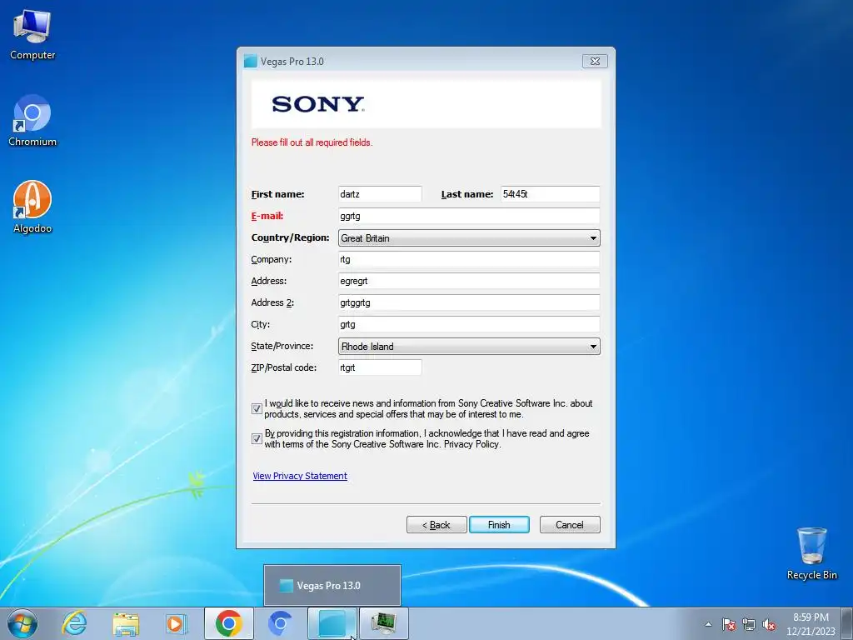
Task: Click the Address 2 input field
Action: 469,302
